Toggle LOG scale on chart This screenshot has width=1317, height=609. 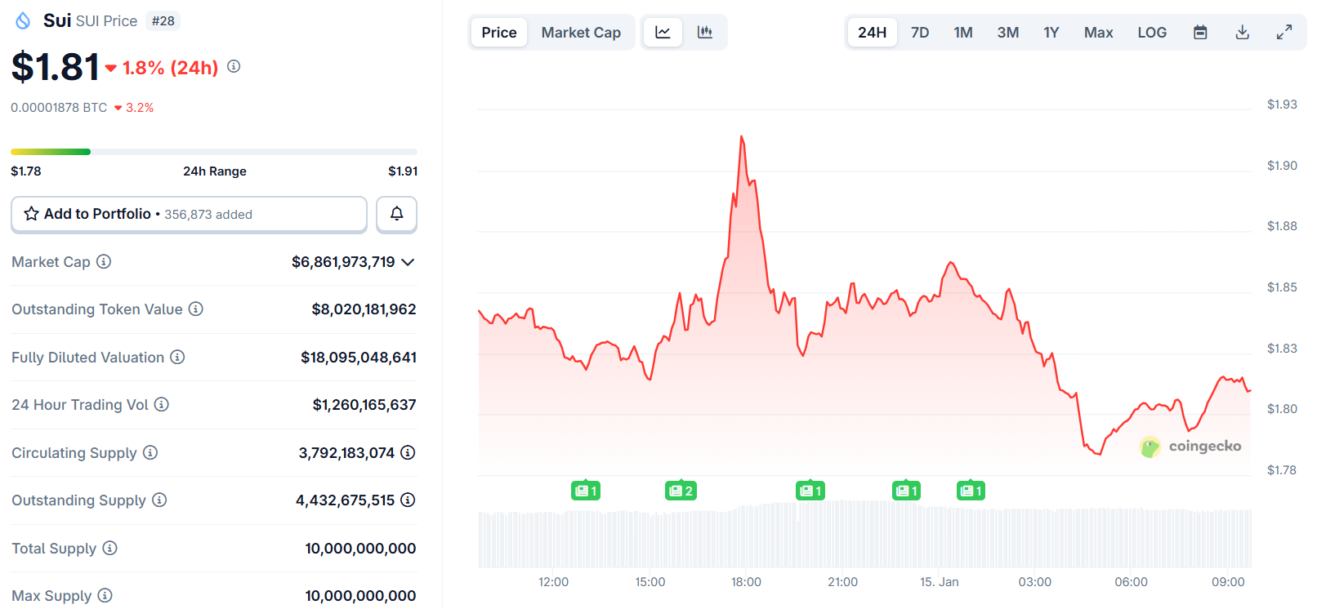coord(1151,33)
